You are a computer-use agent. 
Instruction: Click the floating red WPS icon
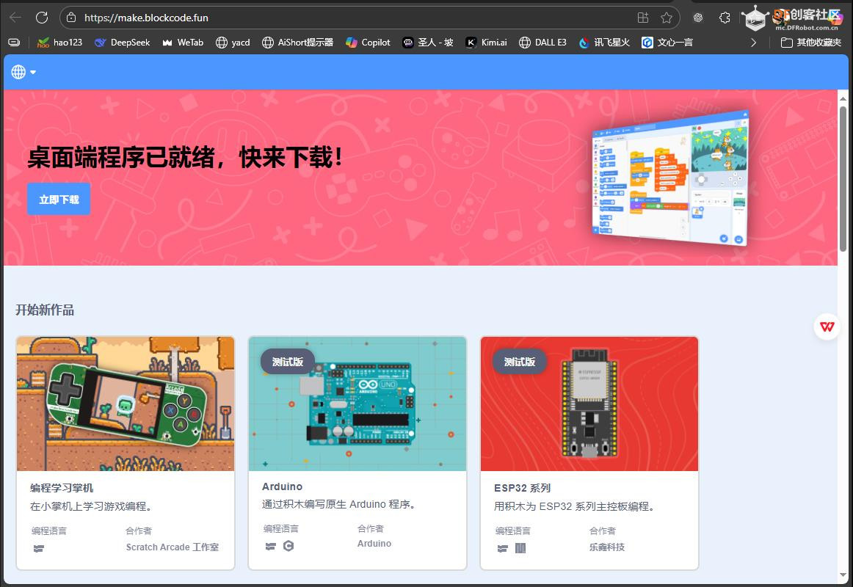(x=827, y=327)
